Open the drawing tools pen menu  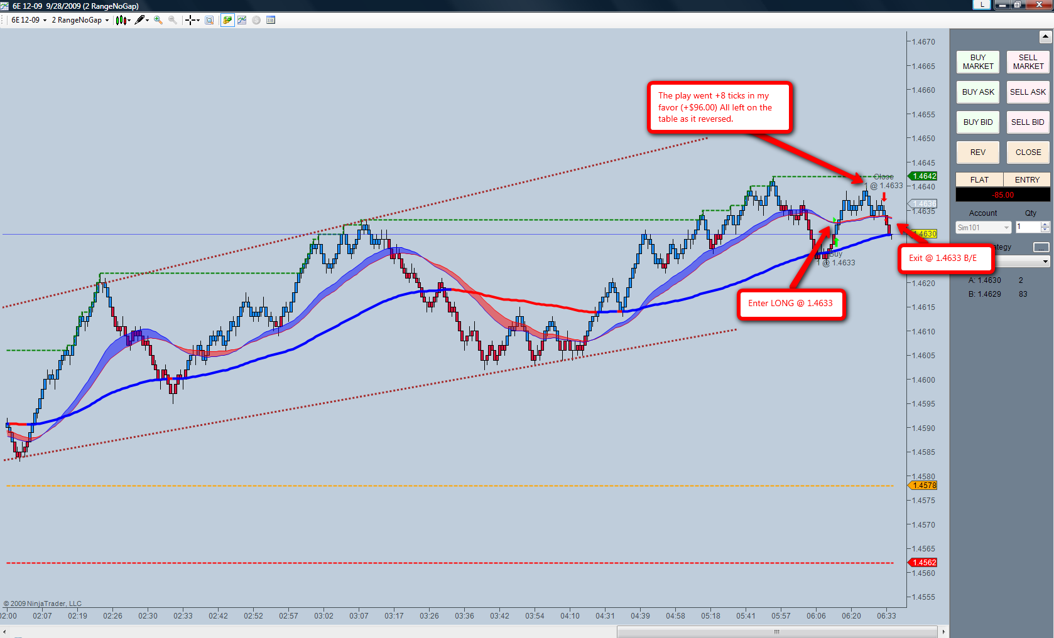coord(139,20)
